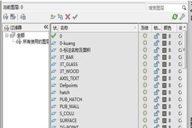Viewport: 192px width, 128px height.
Task: Open color swatch for the hatch layer
Action: tap(164, 92)
